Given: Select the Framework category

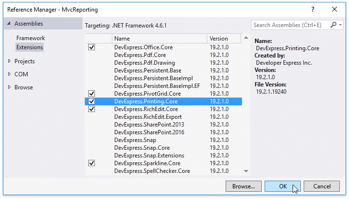Looking at the screenshot, I should coord(30,38).
